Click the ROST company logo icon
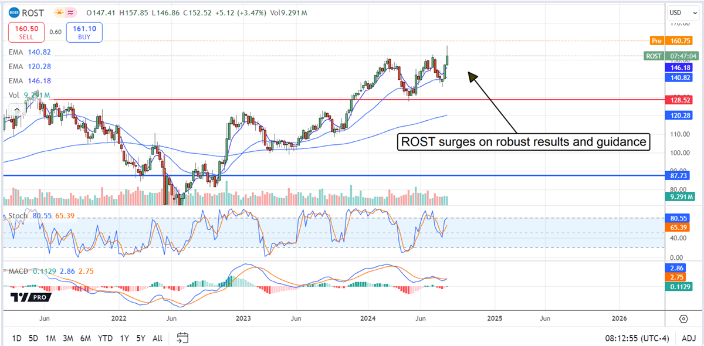 point(16,12)
